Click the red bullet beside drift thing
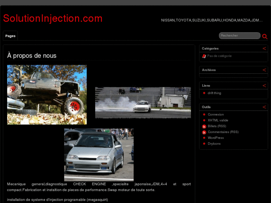This screenshot has width=271, height=203. click(x=204, y=93)
